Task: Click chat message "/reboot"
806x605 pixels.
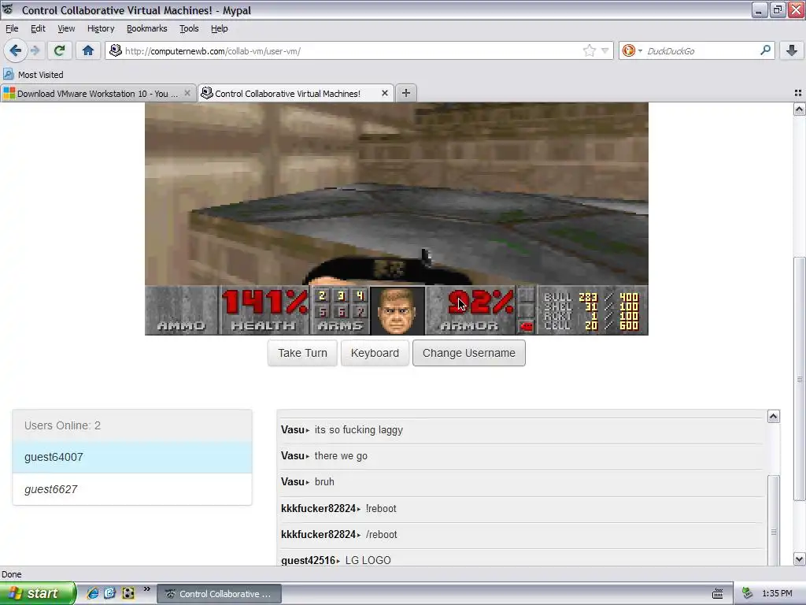Action: (x=382, y=535)
